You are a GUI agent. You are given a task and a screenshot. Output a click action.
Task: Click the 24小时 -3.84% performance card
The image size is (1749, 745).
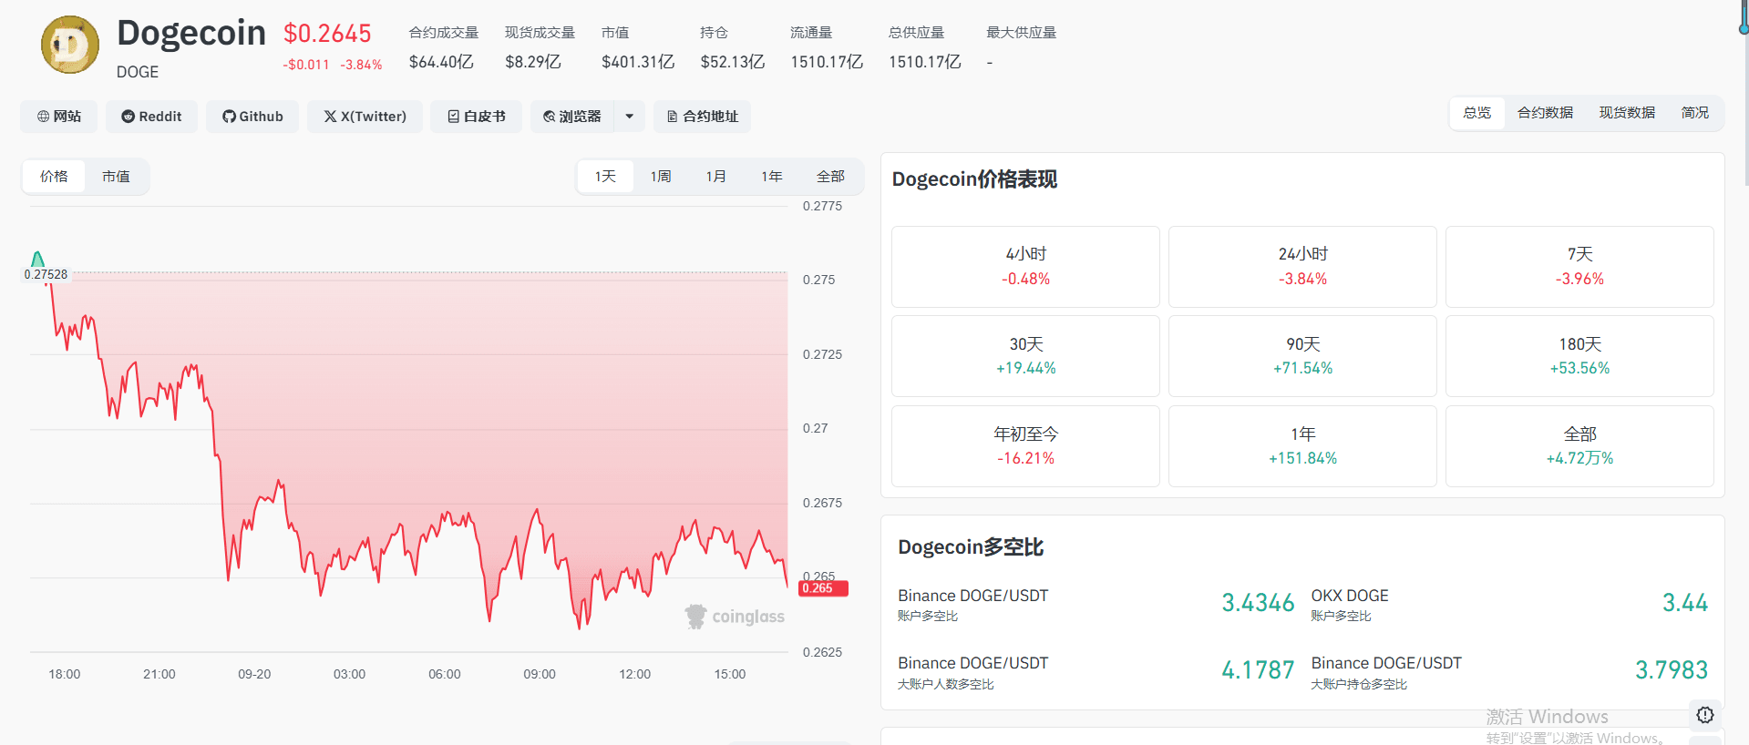pyautogui.click(x=1302, y=267)
